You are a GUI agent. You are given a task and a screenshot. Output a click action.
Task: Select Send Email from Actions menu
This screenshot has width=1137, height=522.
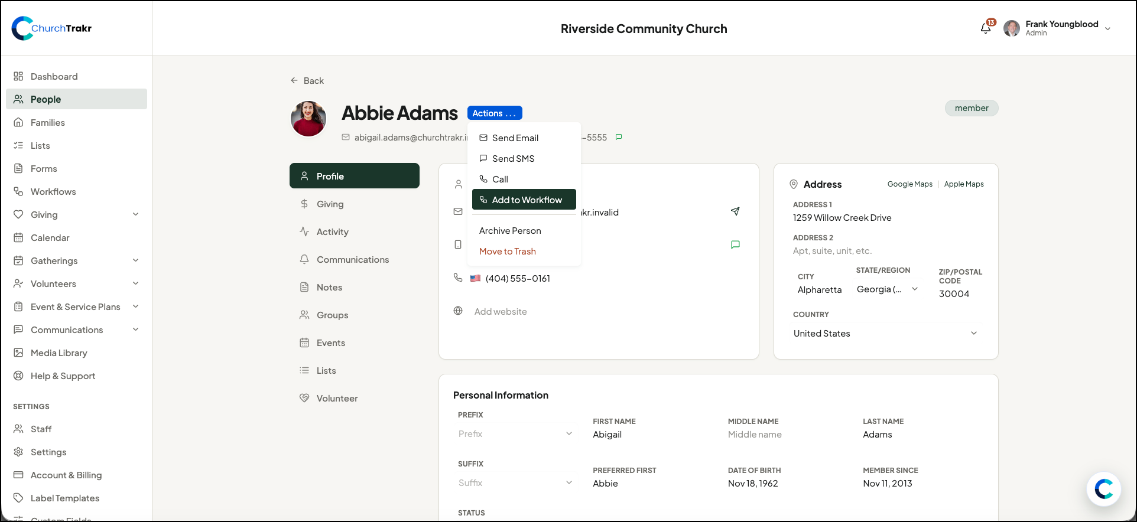click(x=524, y=138)
